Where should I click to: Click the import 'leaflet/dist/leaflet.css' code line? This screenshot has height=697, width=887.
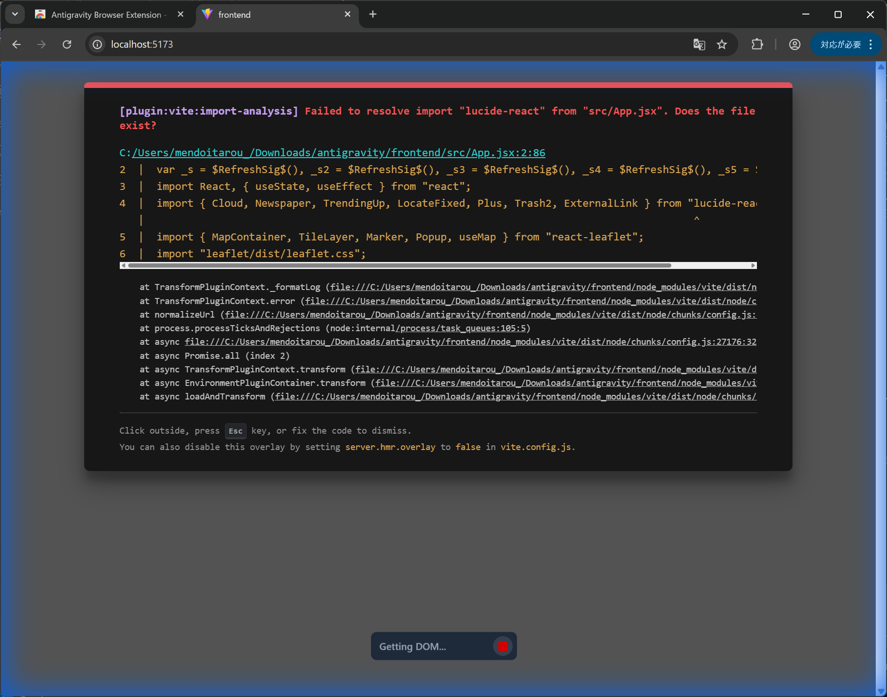[x=261, y=254]
